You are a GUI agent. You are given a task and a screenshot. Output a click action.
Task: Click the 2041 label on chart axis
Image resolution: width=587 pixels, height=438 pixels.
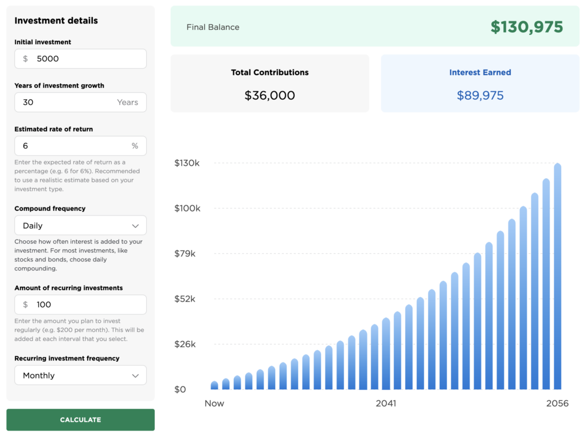386,403
